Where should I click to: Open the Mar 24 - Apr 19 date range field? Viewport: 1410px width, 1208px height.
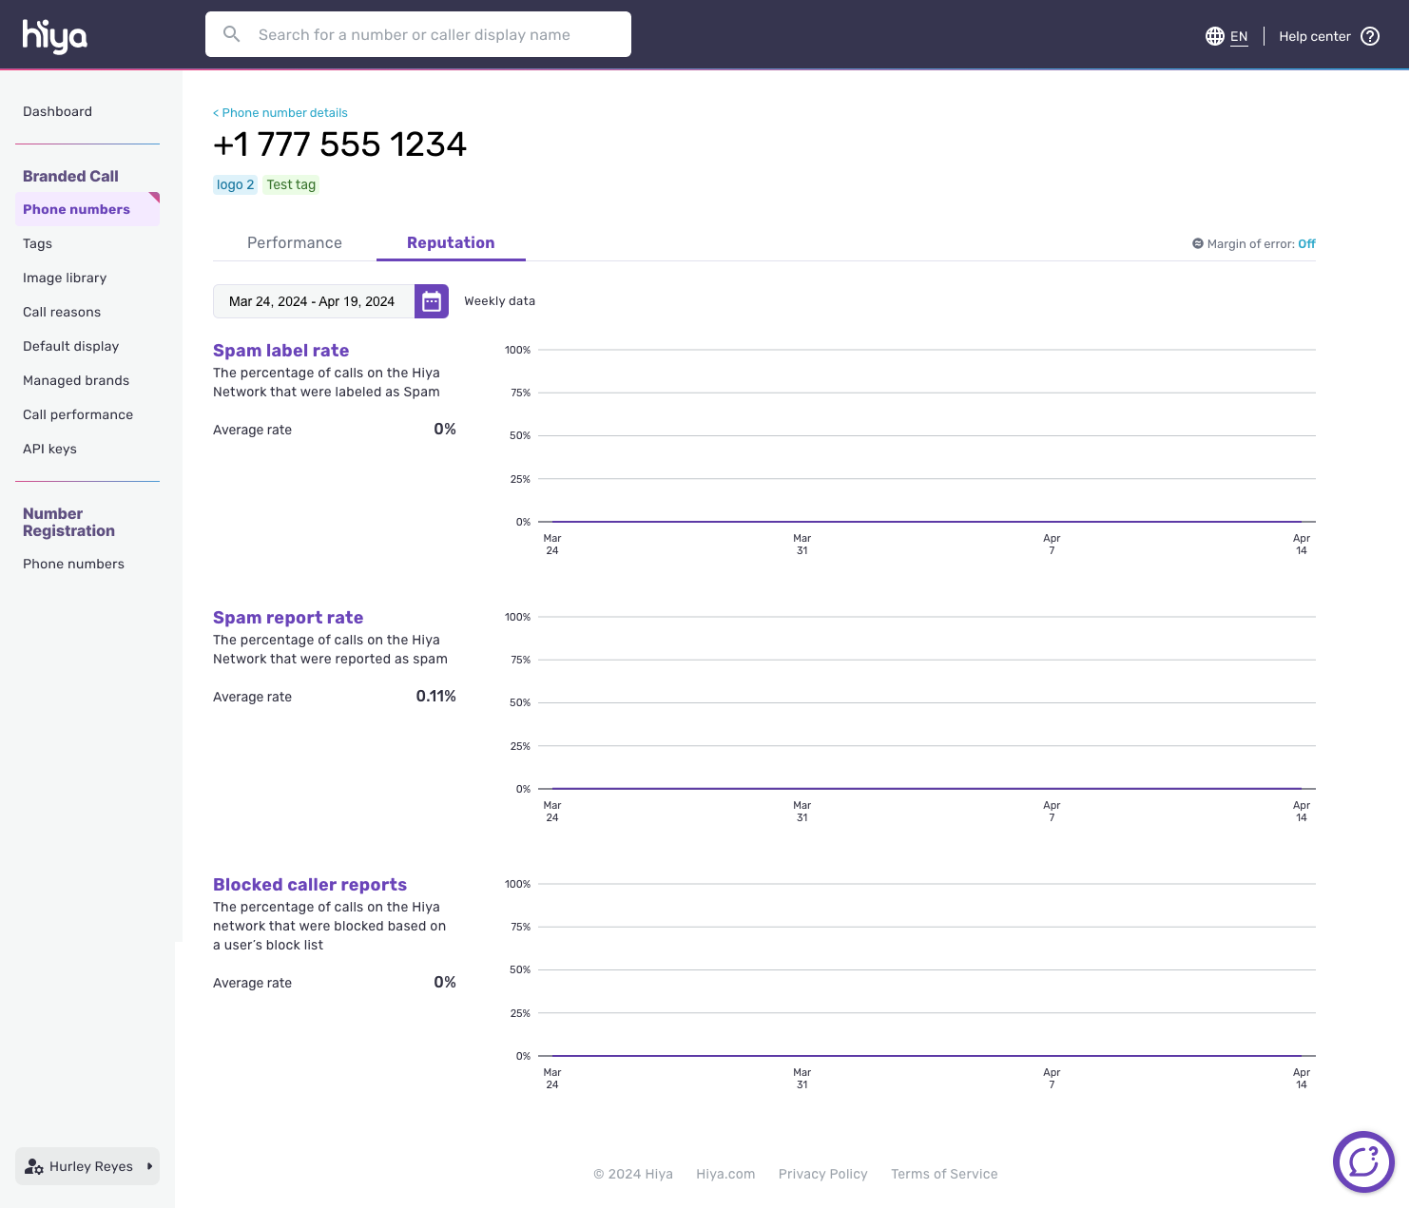click(313, 301)
